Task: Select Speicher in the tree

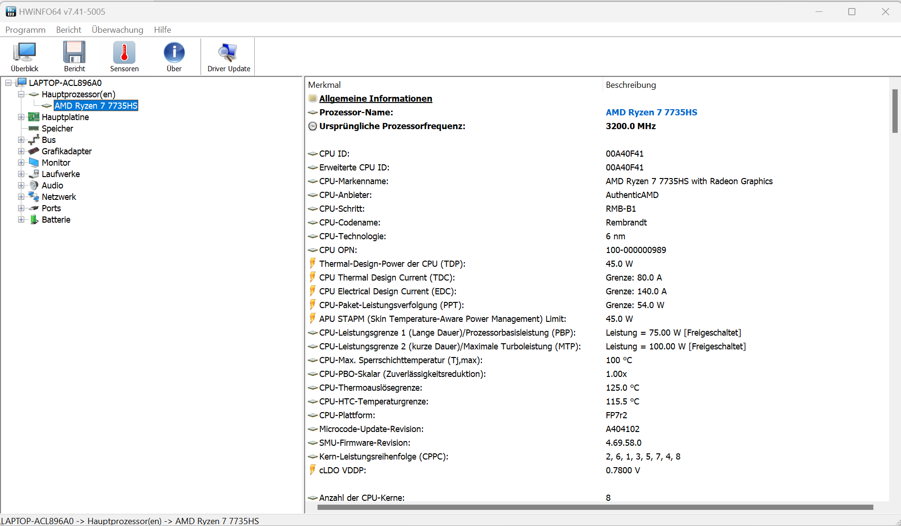Action: (x=58, y=129)
